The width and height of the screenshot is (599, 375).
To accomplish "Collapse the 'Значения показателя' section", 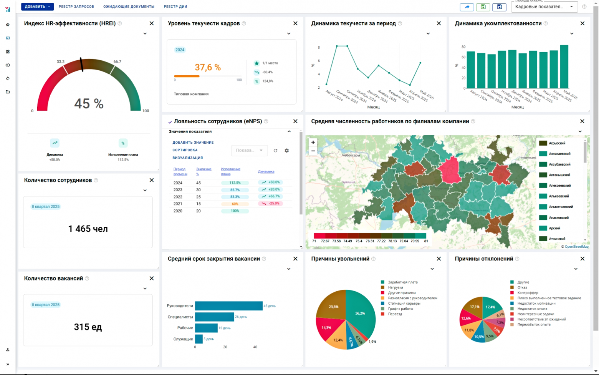I will click(289, 131).
